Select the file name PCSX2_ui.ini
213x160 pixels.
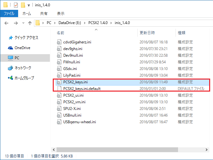coord(73,95)
